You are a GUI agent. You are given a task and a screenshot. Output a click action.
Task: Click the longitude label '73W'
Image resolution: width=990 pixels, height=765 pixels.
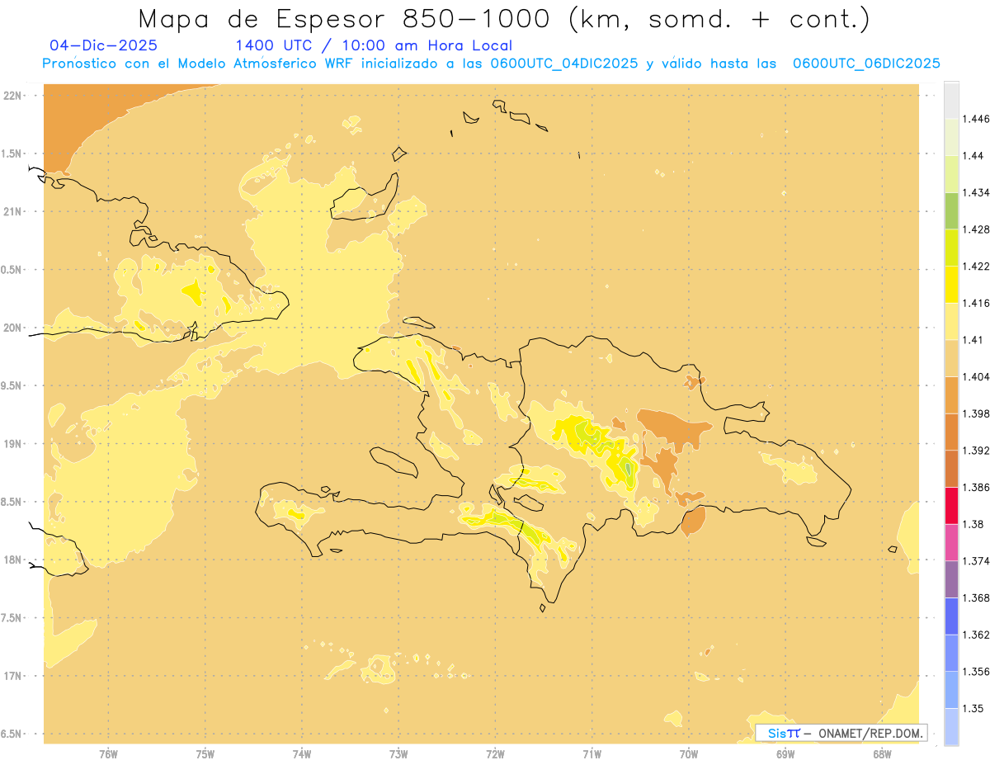coord(398,753)
